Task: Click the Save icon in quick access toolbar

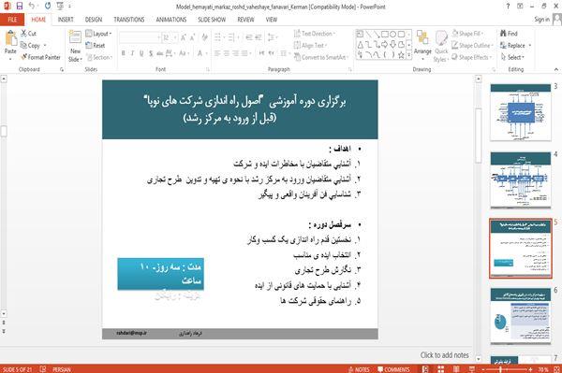Action: (20, 7)
